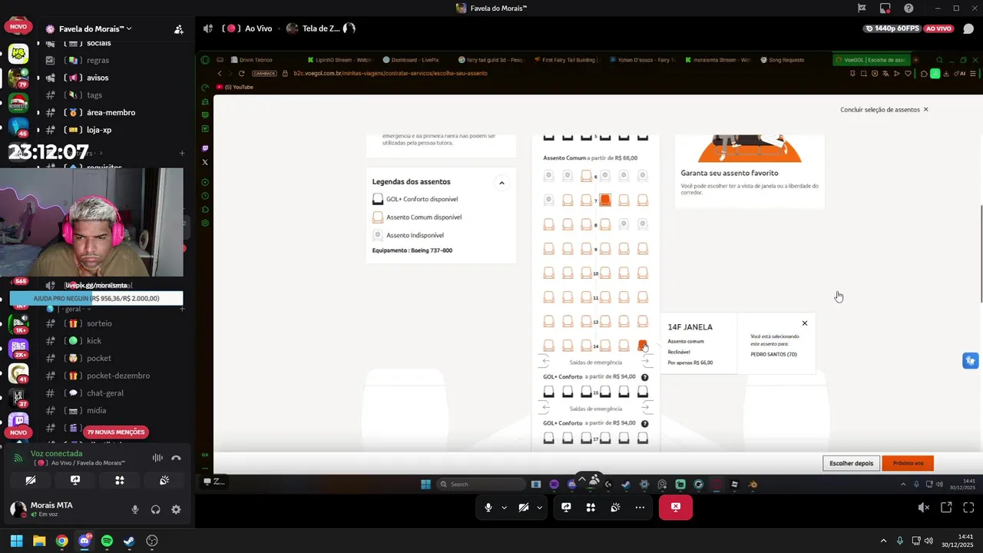Click share screen in bottom control bar

[566, 508]
